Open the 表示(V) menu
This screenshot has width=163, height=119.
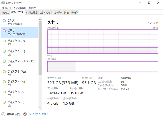(x=32, y=8)
